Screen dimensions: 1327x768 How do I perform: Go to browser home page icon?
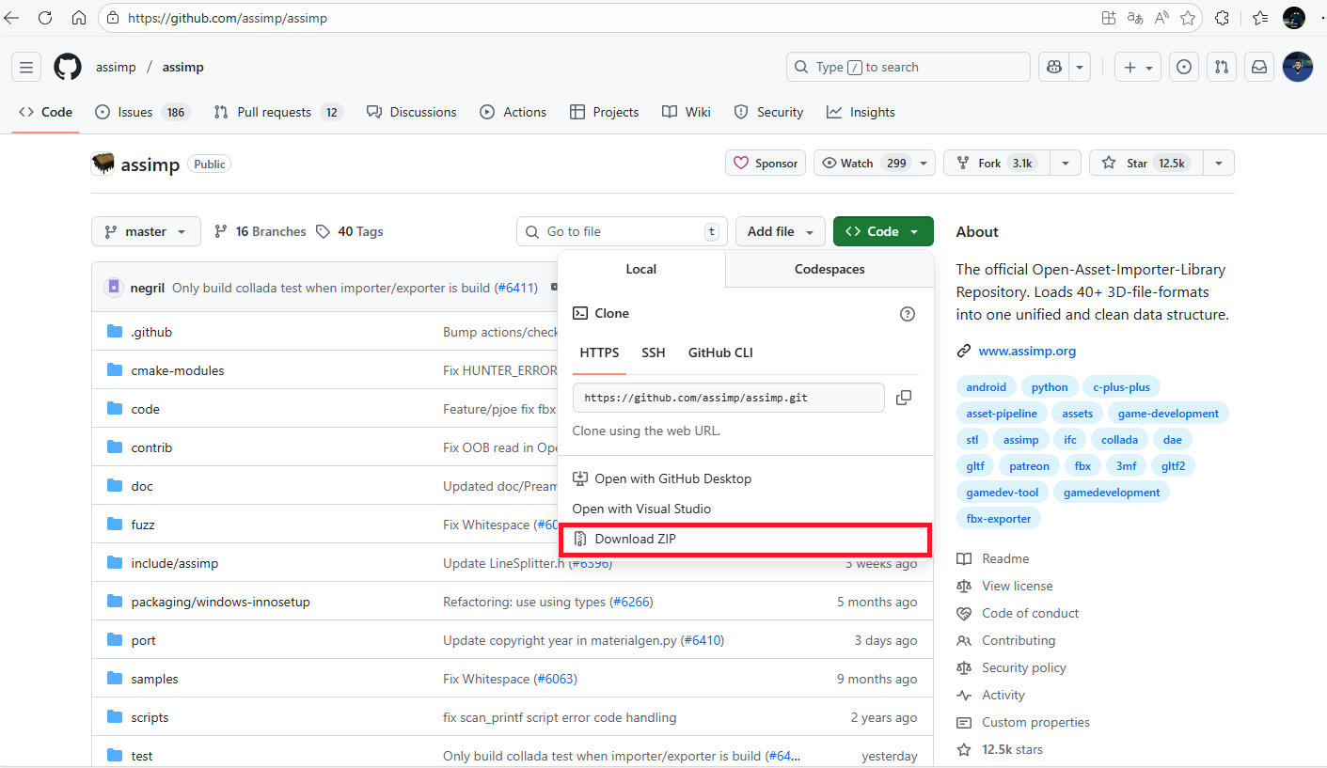(x=79, y=18)
